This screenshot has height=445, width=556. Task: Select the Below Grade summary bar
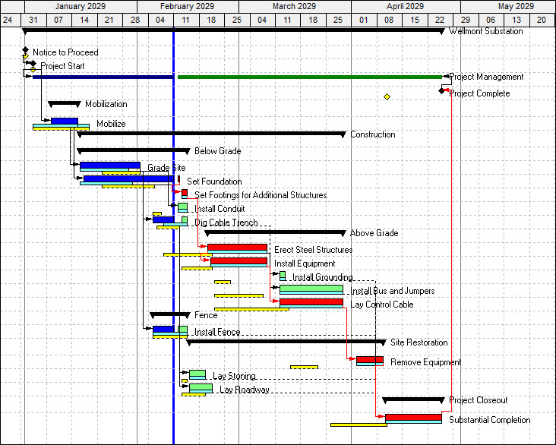(133, 150)
